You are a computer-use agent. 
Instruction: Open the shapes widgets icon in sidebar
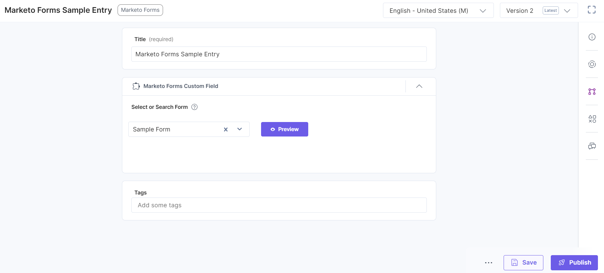pyautogui.click(x=592, y=119)
